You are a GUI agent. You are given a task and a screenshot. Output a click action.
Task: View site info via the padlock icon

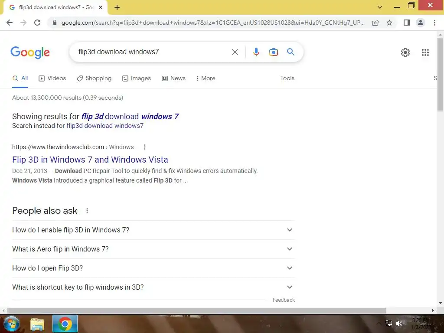click(55, 23)
